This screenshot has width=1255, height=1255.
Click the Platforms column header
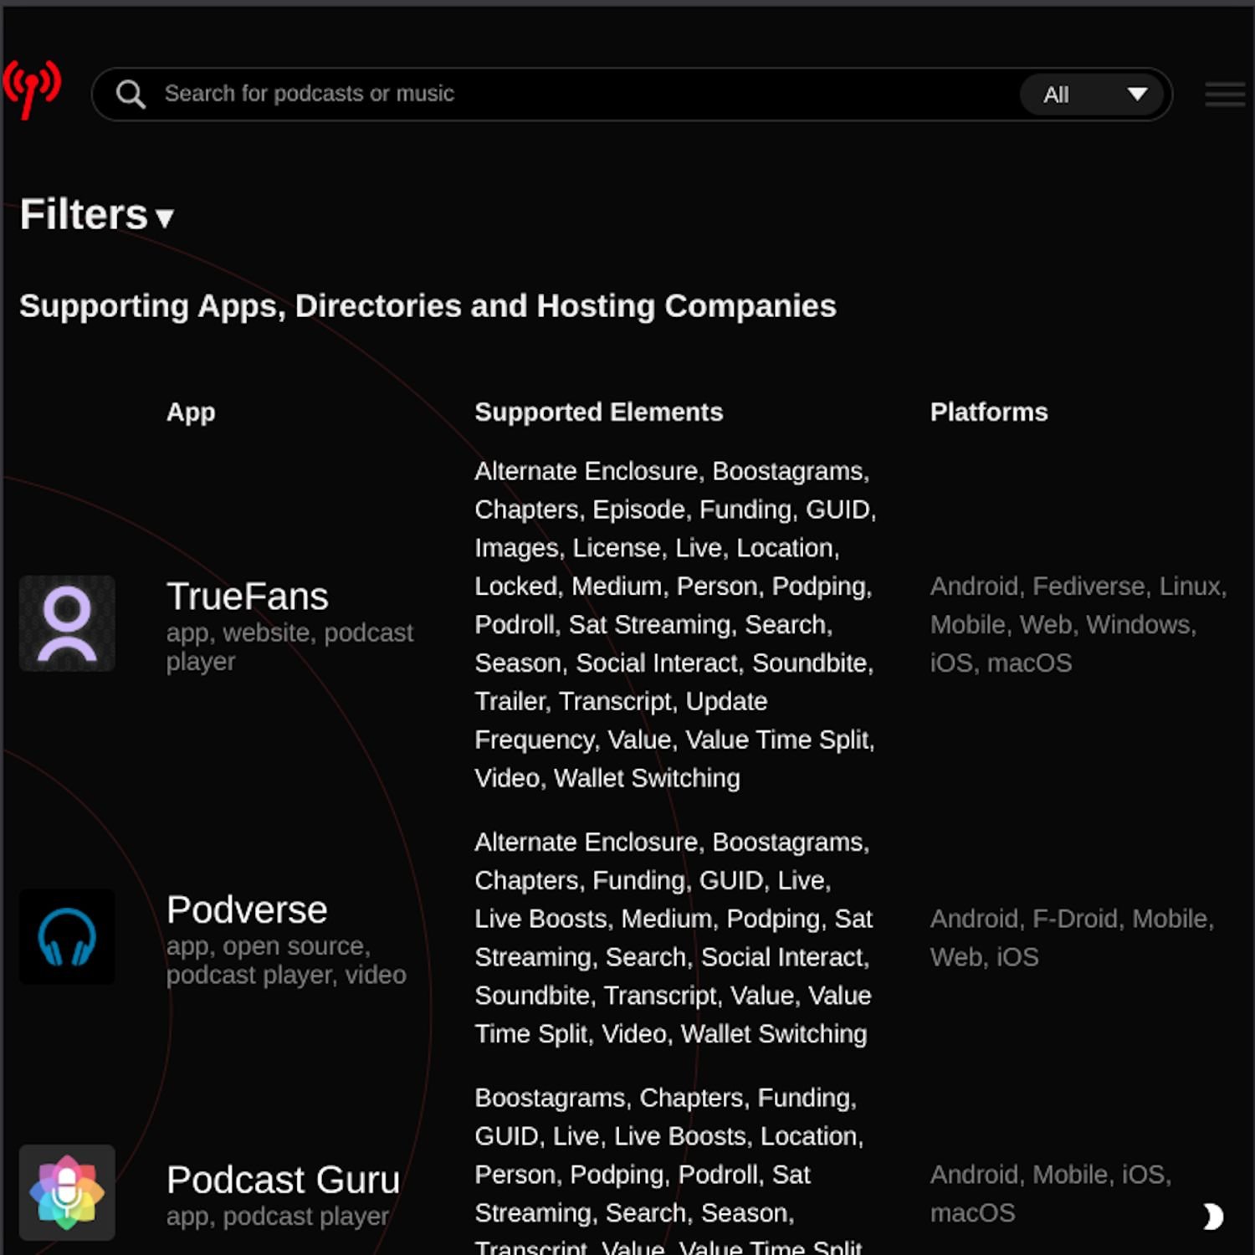989,412
